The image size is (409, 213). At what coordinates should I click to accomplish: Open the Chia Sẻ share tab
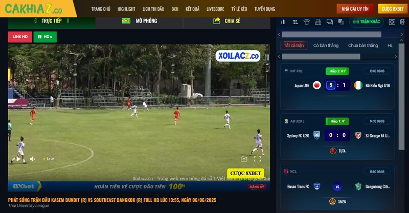tap(226, 21)
